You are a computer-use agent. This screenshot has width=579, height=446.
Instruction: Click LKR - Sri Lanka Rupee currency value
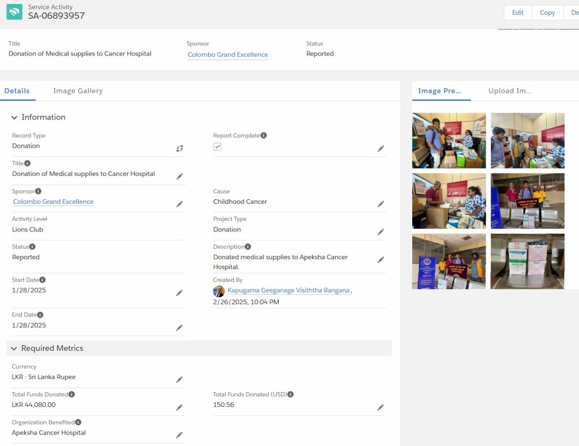coord(44,377)
